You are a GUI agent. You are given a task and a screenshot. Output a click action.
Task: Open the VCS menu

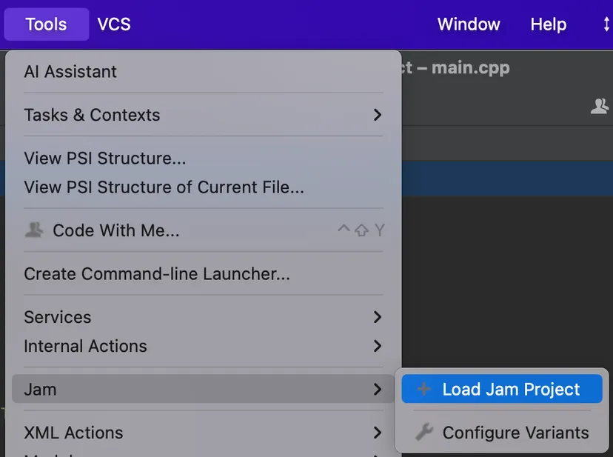click(x=114, y=24)
